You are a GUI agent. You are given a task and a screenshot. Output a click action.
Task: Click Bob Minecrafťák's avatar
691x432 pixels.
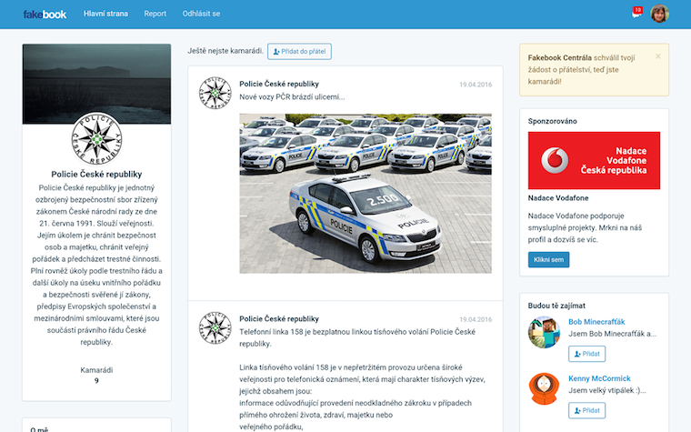pyautogui.click(x=544, y=332)
